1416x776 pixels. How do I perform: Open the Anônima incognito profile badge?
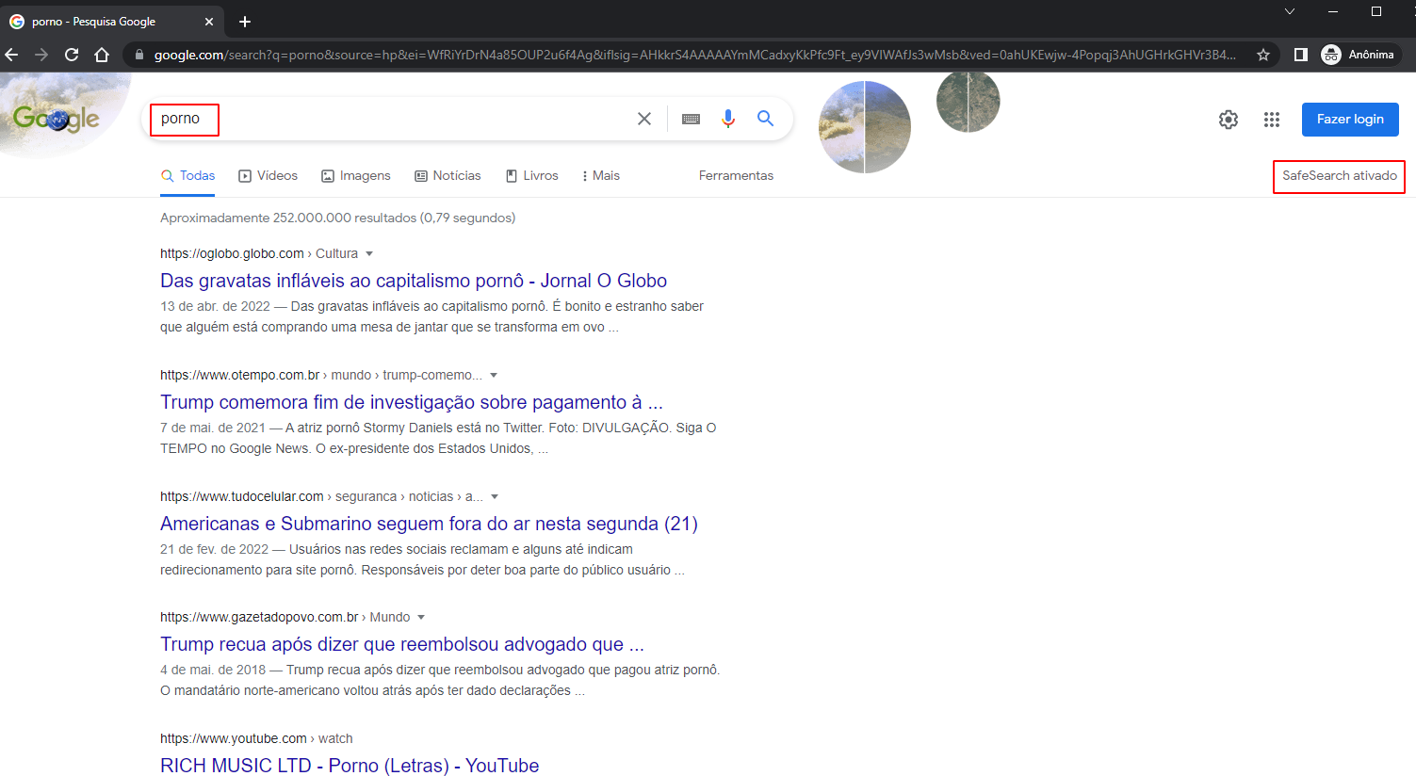pyautogui.click(x=1358, y=55)
